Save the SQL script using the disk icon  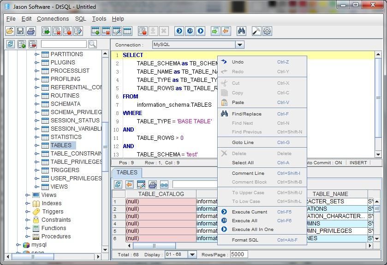point(20,31)
